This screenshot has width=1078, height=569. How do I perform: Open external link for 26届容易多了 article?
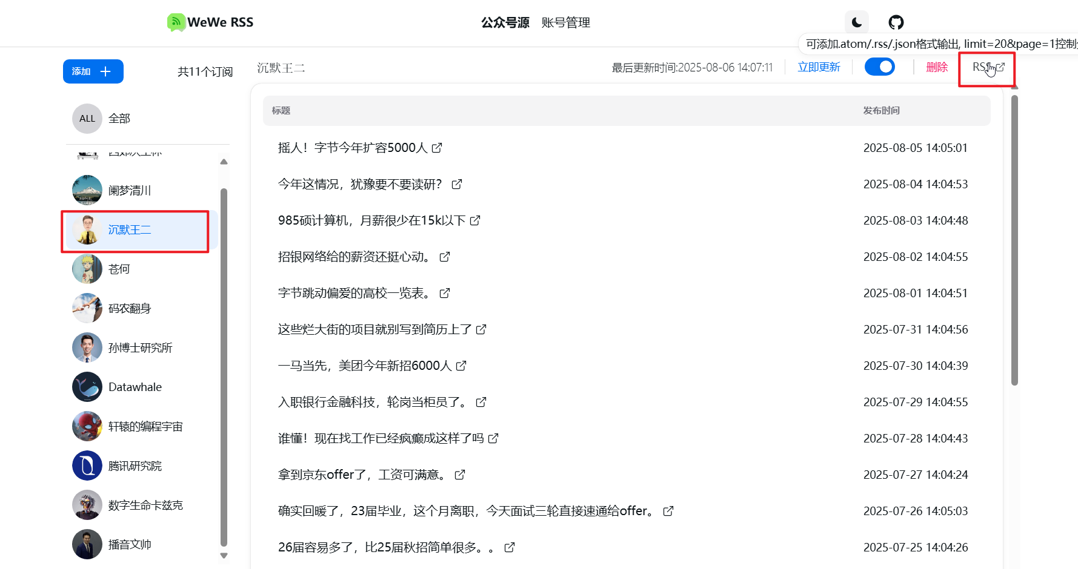pyautogui.click(x=510, y=547)
